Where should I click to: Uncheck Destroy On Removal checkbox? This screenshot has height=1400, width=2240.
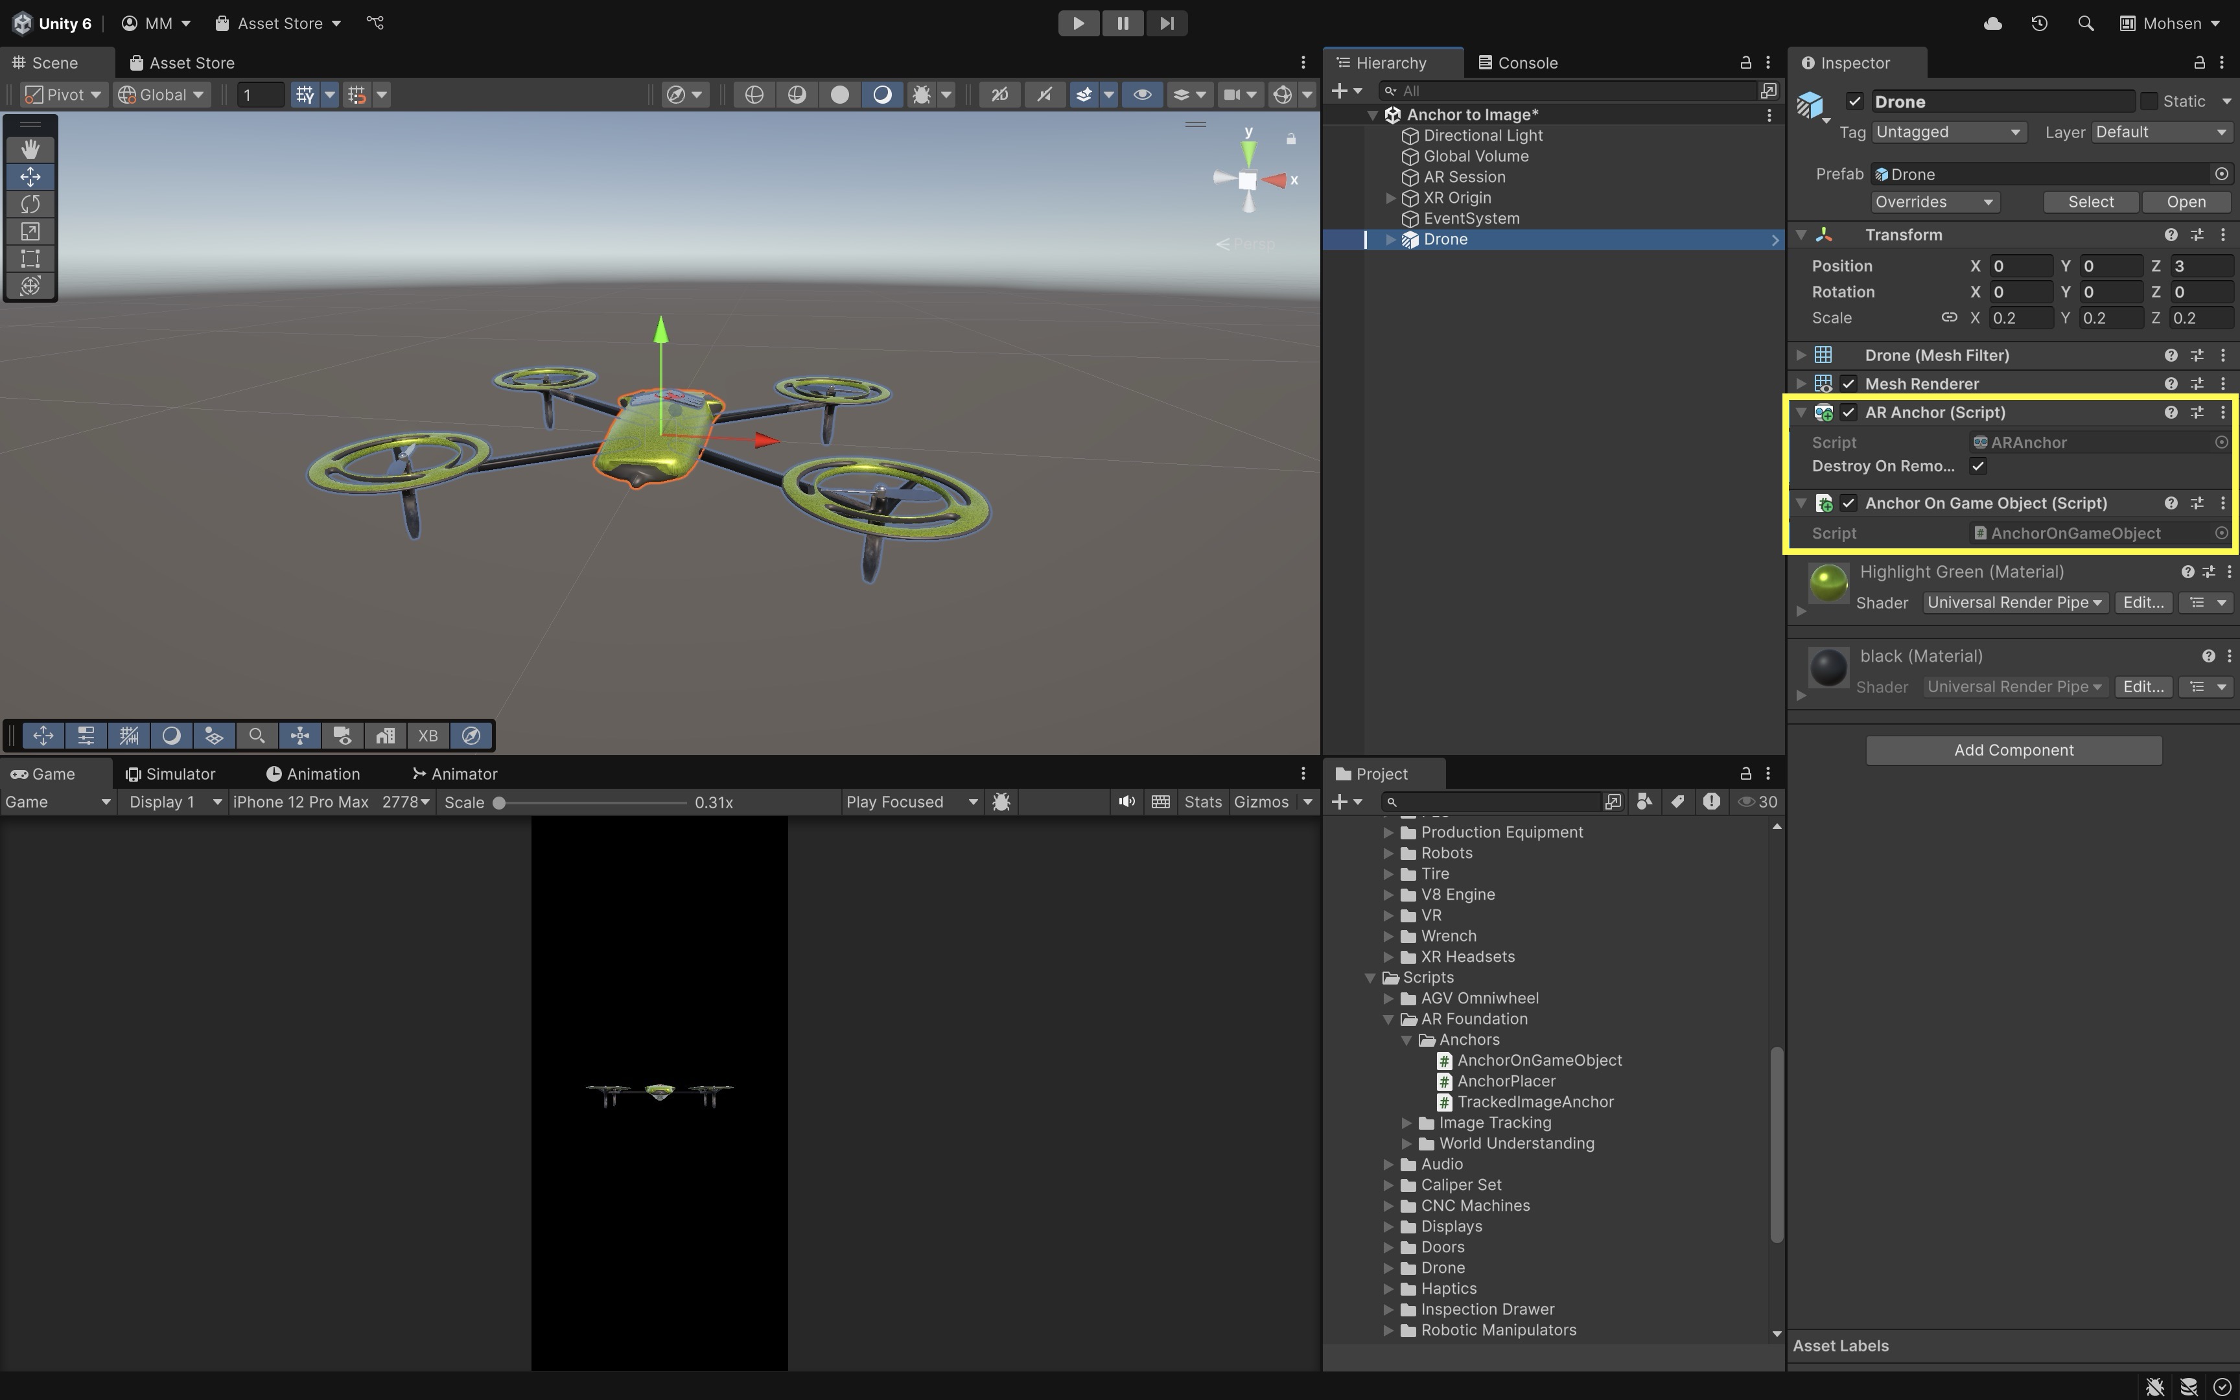point(1978,467)
